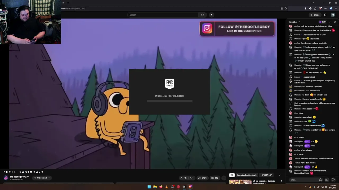Viewport: 339px width, 190px height.
Task: Dislike the video with thumbs down
Action: click(191, 178)
